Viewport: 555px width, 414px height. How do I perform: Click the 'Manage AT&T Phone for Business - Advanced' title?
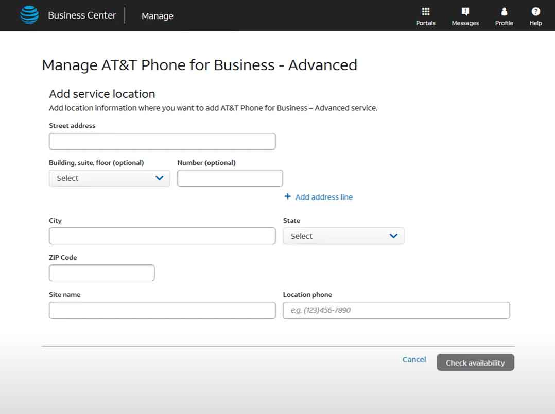pos(200,65)
